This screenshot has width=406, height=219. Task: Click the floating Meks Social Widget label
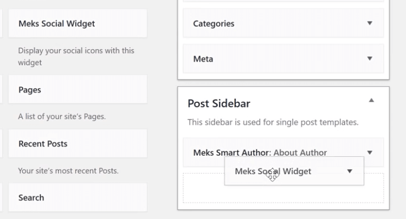point(273,171)
